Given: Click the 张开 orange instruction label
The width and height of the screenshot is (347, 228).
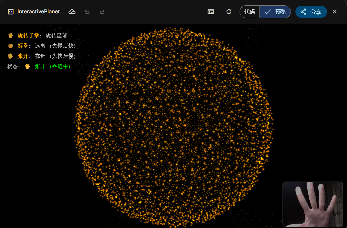Looking at the screenshot, I should (x=23, y=56).
